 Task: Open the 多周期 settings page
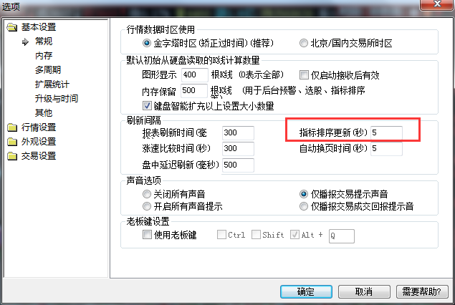[48, 69]
